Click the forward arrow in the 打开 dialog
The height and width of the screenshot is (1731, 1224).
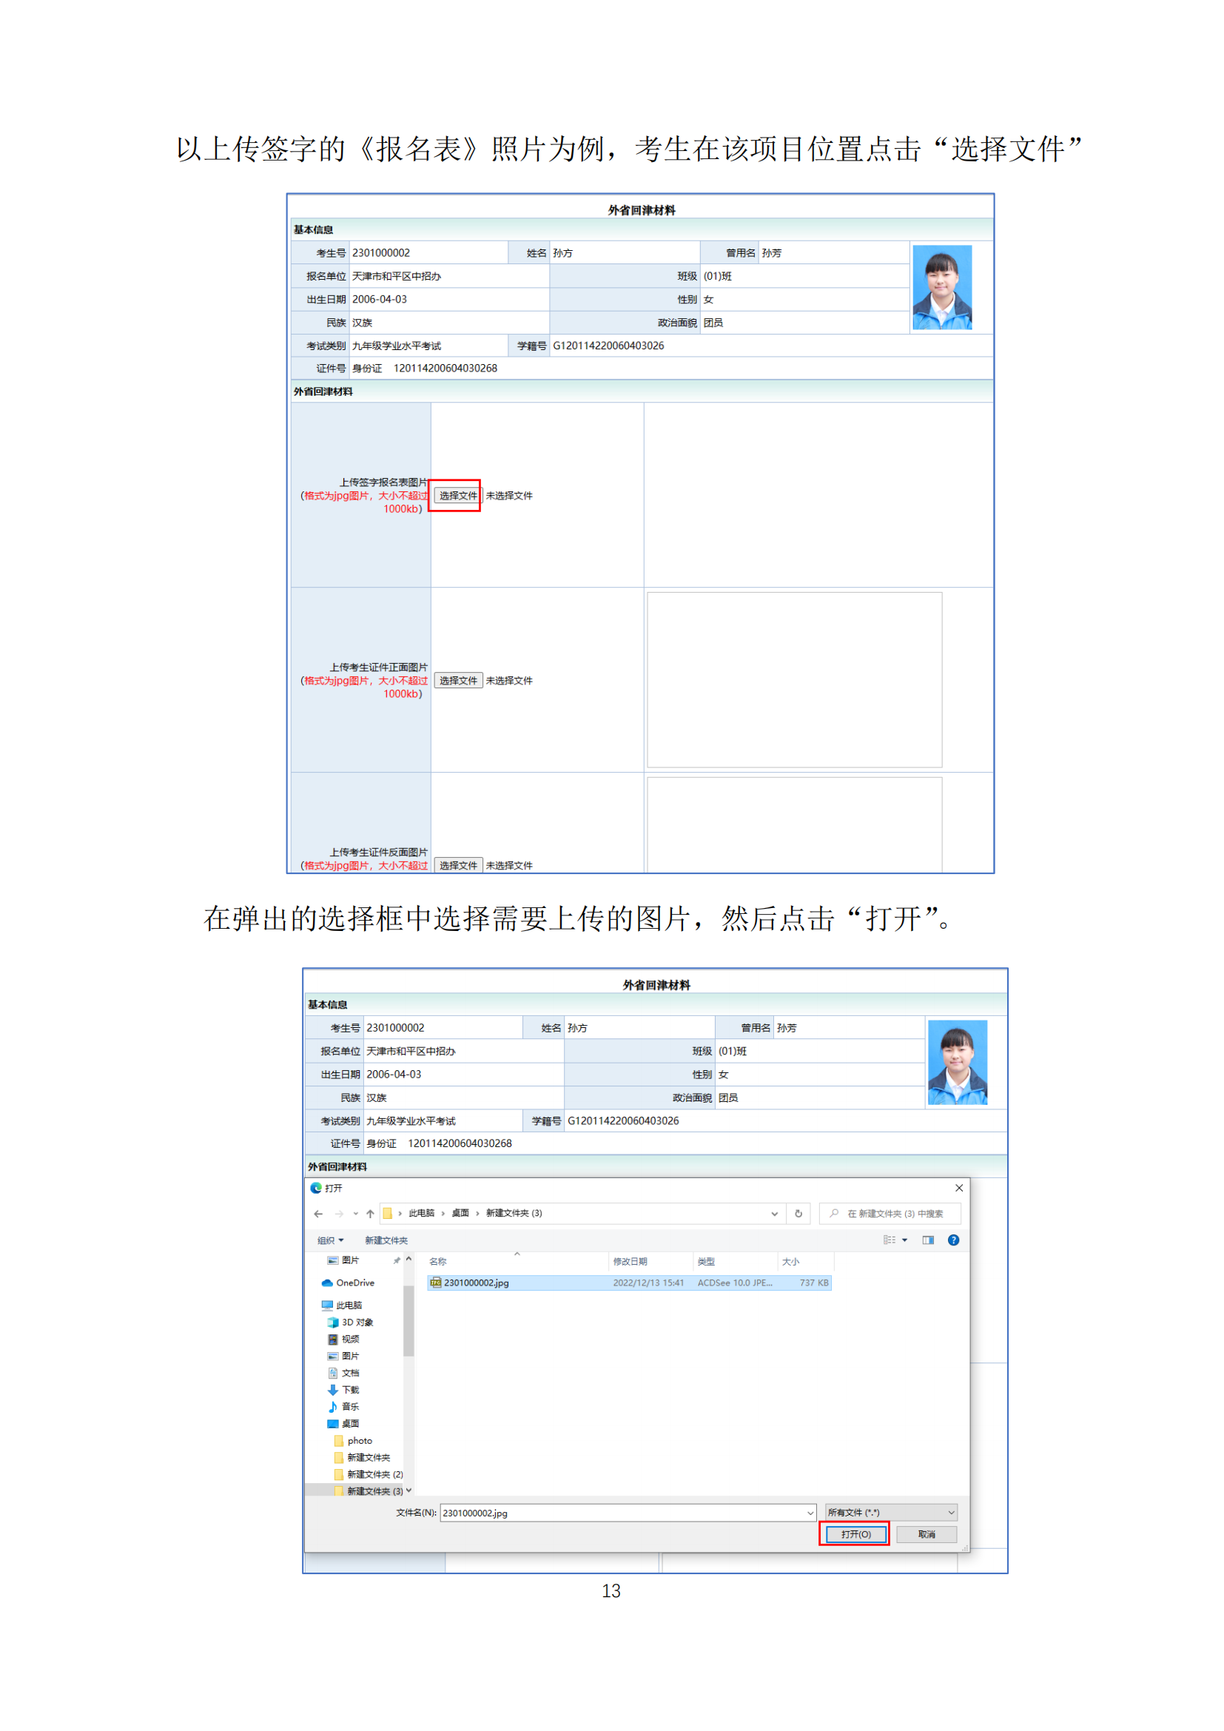[x=339, y=1213]
